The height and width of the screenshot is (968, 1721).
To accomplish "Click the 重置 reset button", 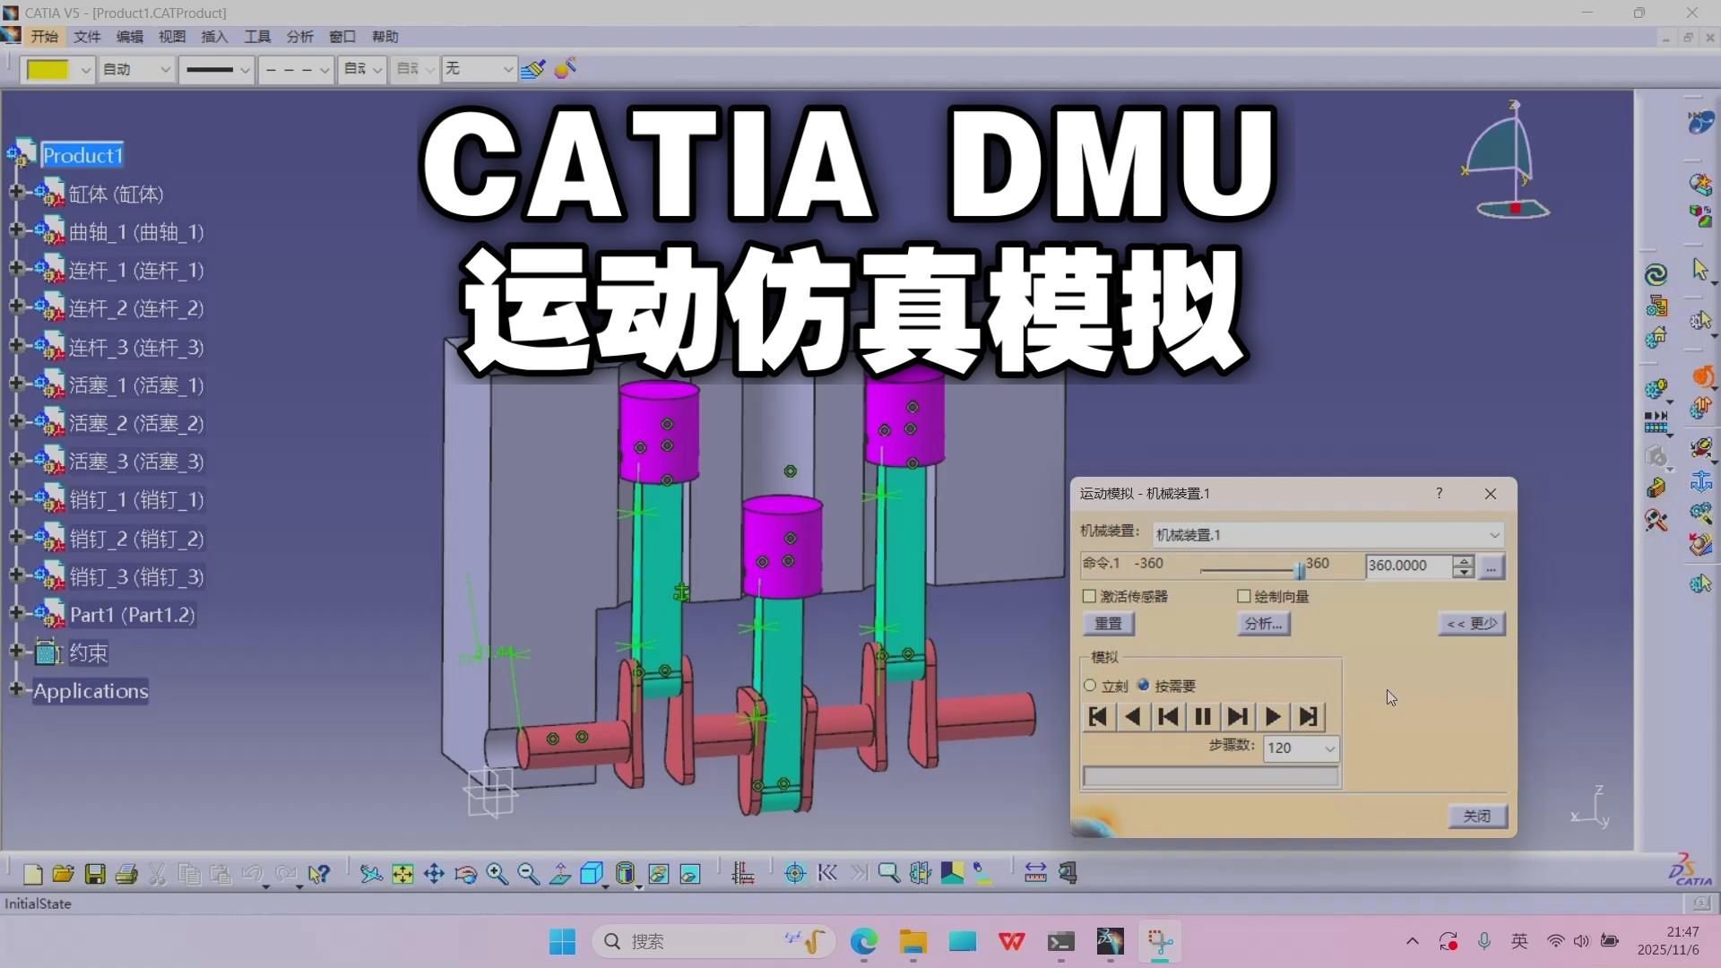I will coord(1108,624).
